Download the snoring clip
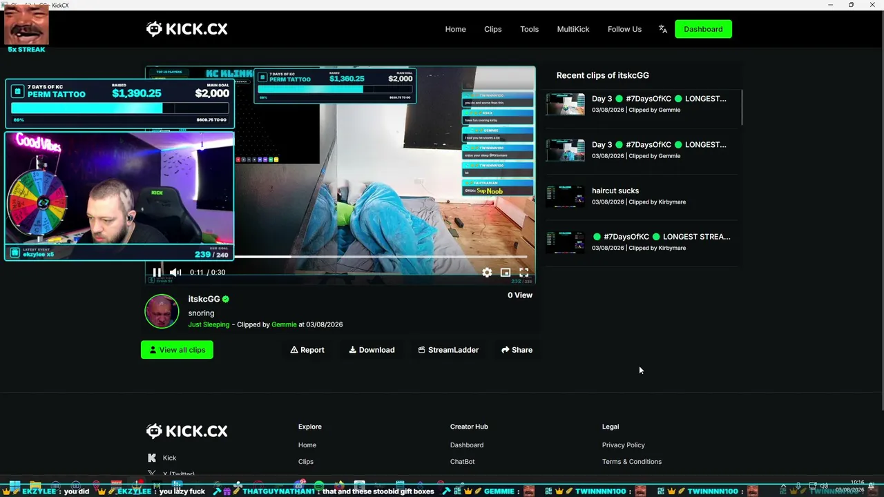 (x=372, y=350)
